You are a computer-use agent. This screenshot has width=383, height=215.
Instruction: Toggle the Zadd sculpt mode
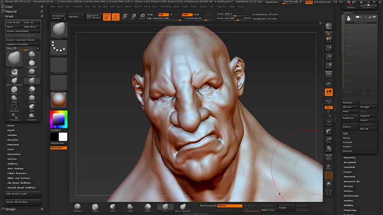pyautogui.click(x=187, y=14)
